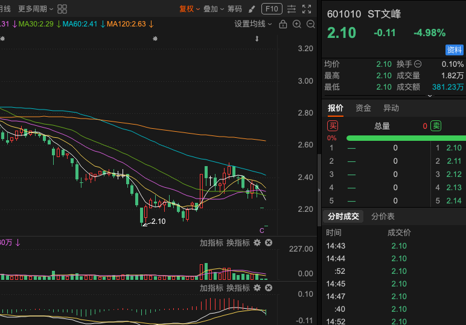Switch to 异动 tab

coord(391,108)
